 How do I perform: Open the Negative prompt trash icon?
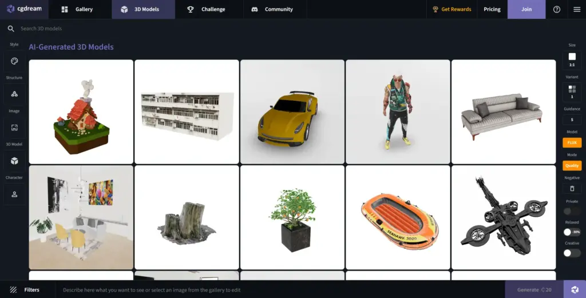point(572,189)
